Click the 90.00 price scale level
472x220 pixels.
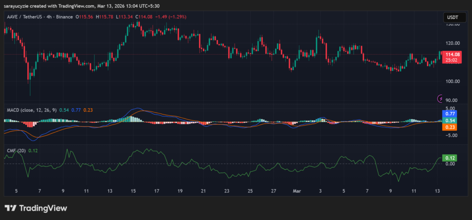(x=453, y=100)
